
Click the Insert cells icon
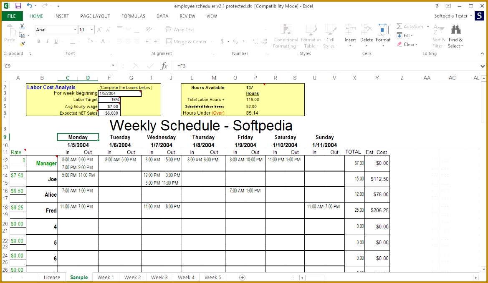coord(350,30)
